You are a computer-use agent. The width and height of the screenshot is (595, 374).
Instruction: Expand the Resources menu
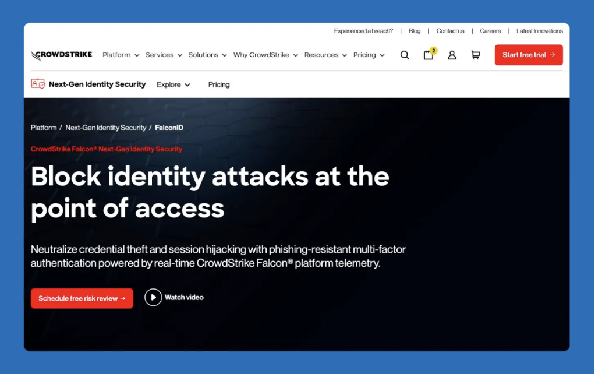[325, 55]
